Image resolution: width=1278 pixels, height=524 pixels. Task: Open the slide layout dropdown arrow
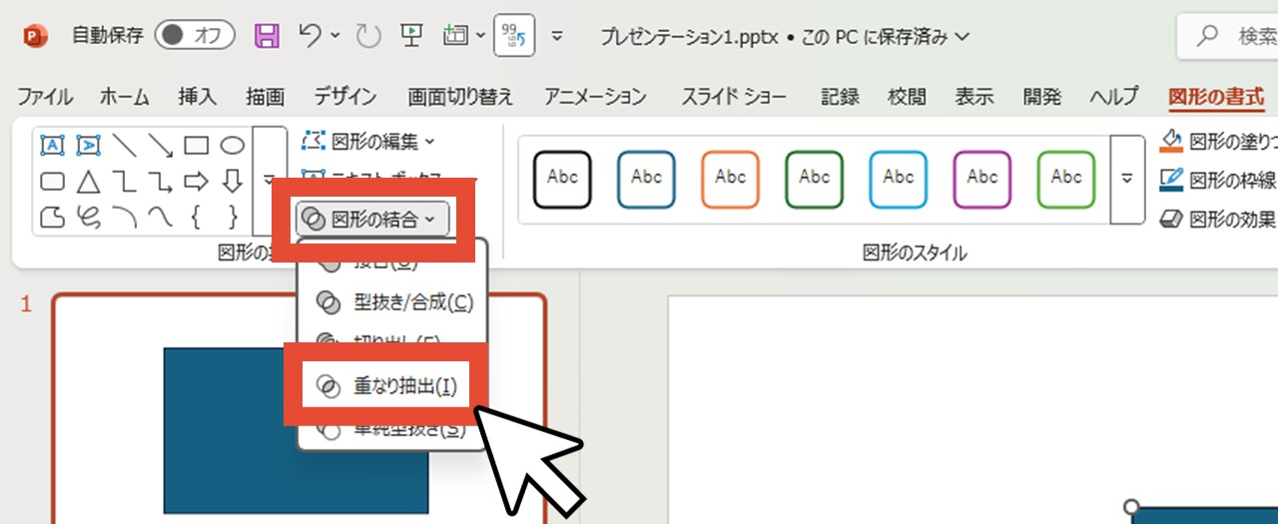481,37
